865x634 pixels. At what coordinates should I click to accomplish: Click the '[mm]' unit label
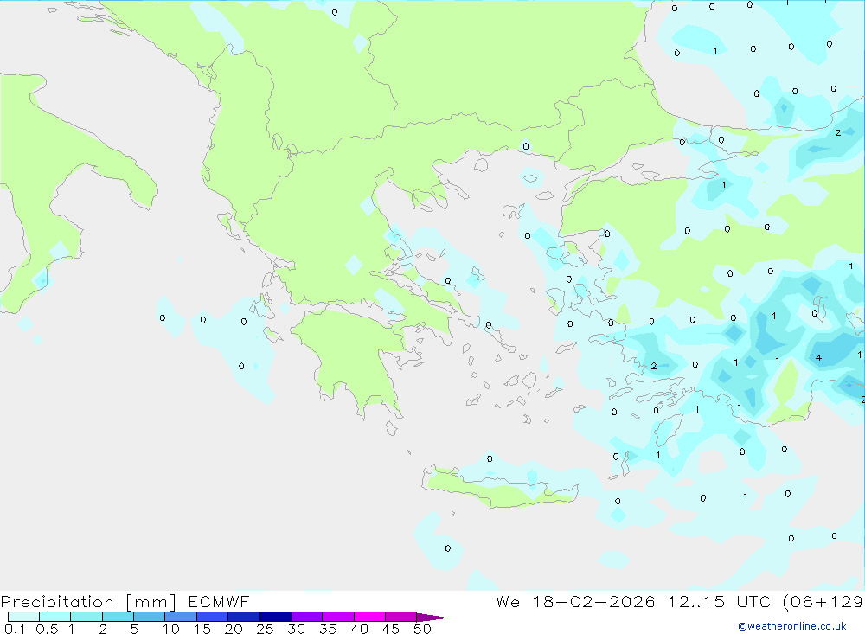[151, 601]
